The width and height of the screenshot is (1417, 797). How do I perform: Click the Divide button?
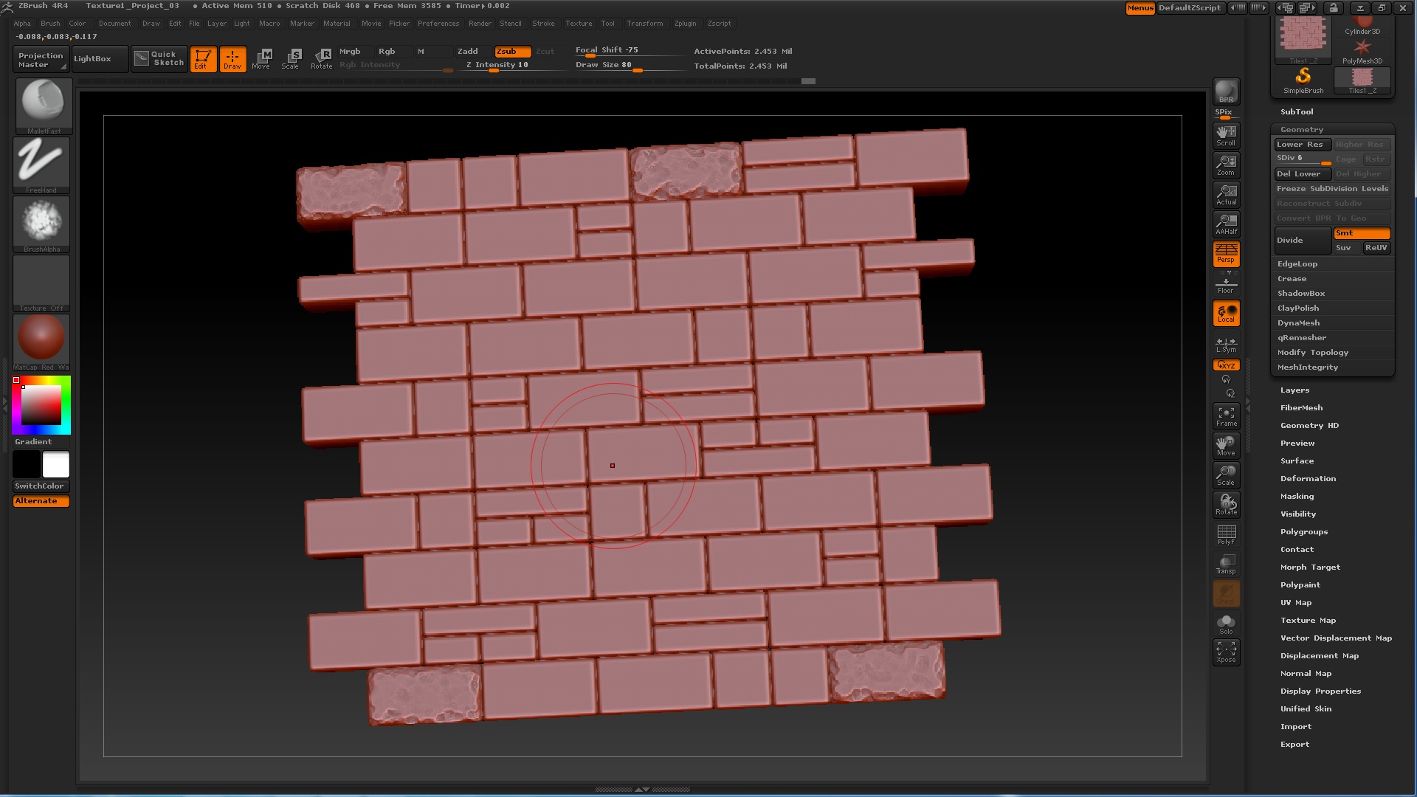(1302, 241)
